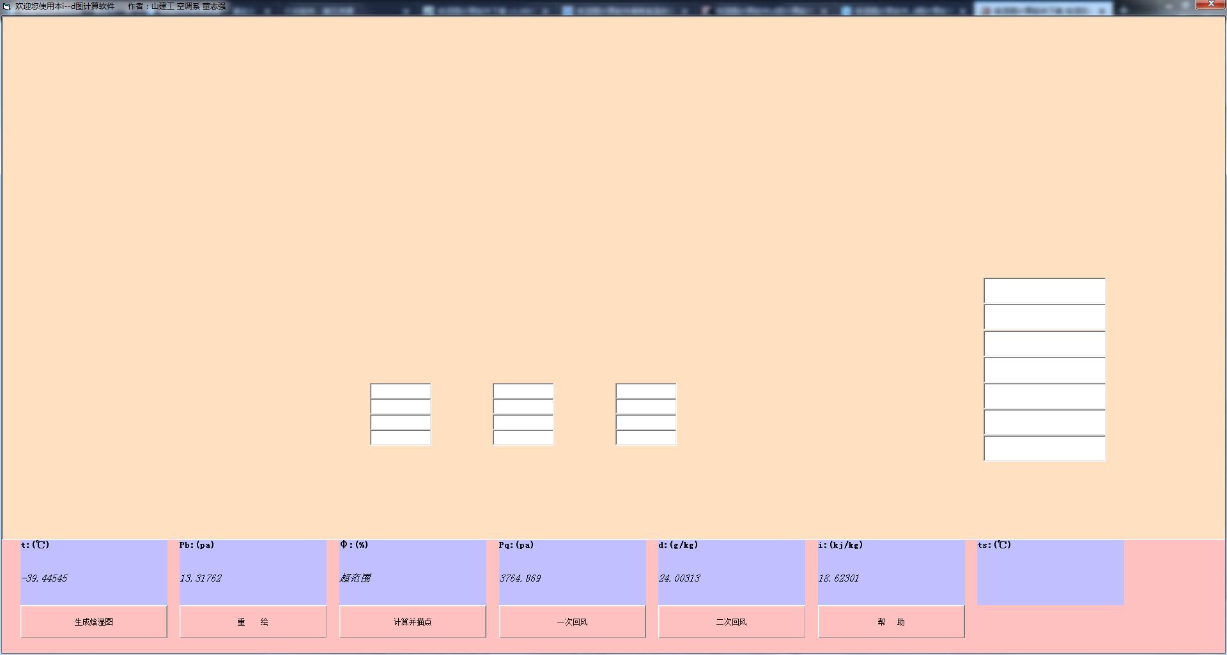Viewport: 1227px width, 655px height.
Task: Click the application icon in the title bar
Action: [x=7, y=6]
